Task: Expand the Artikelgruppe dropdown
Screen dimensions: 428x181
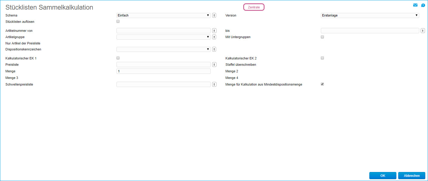Action: 163,37
